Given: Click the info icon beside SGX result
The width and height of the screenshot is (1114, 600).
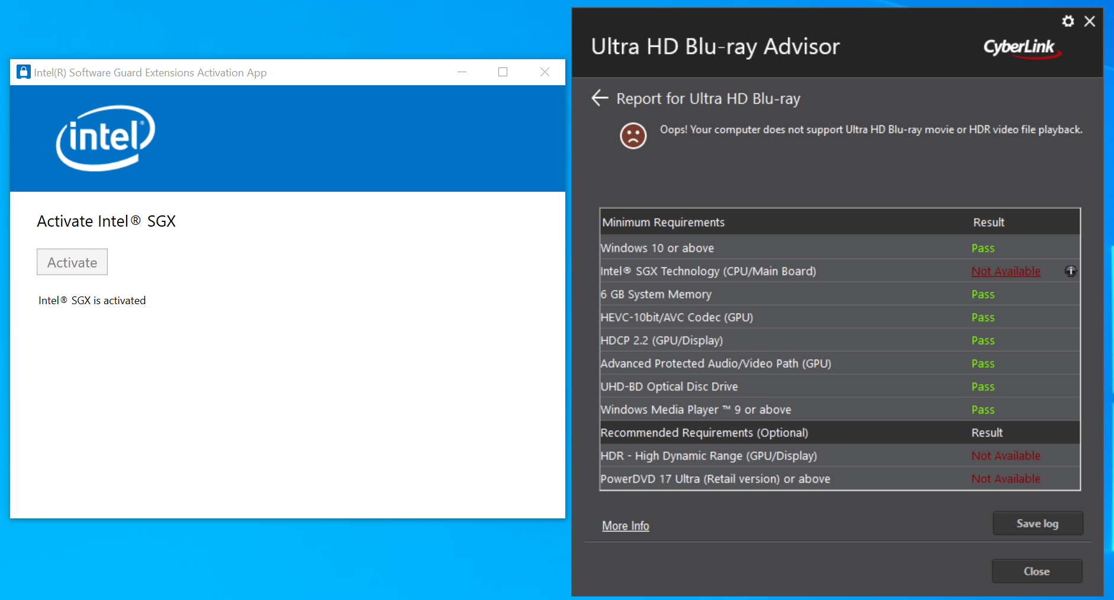Looking at the screenshot, I should tap(1070, 271).
